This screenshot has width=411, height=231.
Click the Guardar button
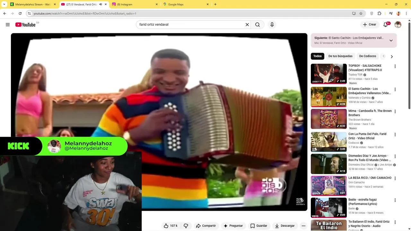coord(259,226)
